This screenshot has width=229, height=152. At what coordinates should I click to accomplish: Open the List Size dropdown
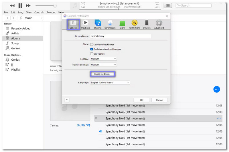point(103,59)
